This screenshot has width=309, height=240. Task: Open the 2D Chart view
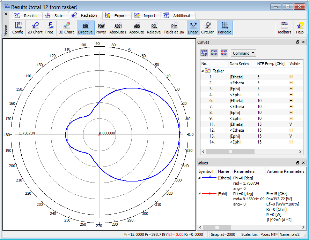coord(35,28)
